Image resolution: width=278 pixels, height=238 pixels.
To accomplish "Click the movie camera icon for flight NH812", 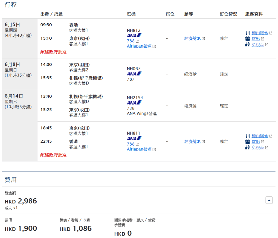I will click(x=247, y=39).
